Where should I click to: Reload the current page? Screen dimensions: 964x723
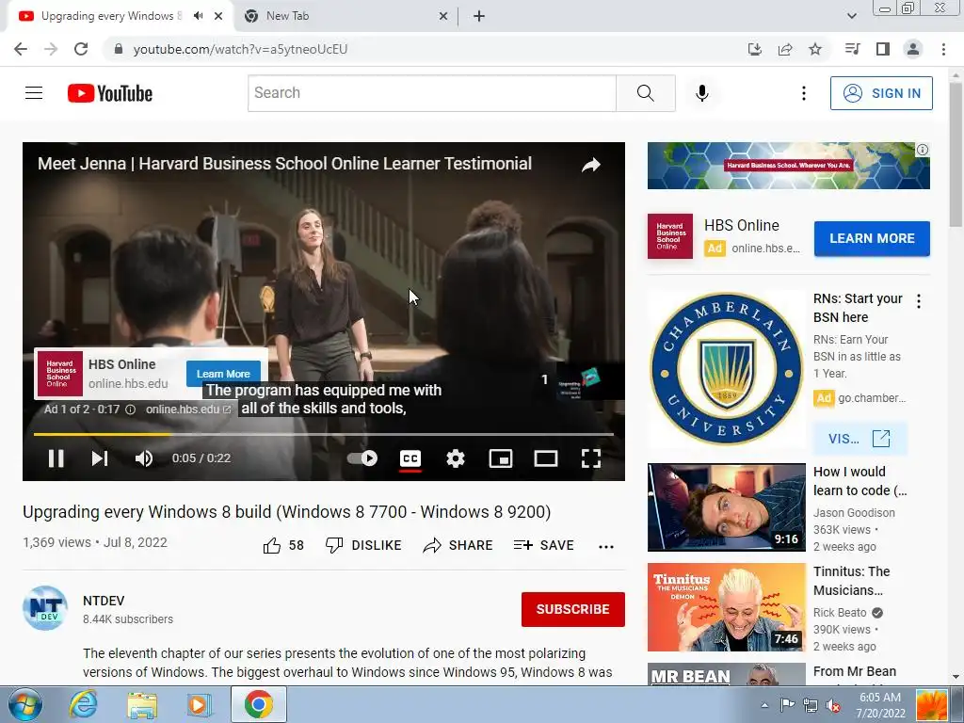[81, 49]
